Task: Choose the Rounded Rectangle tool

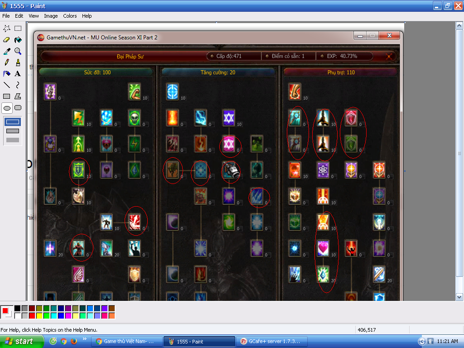Action: pyautogui.click(x=18, y=108)
